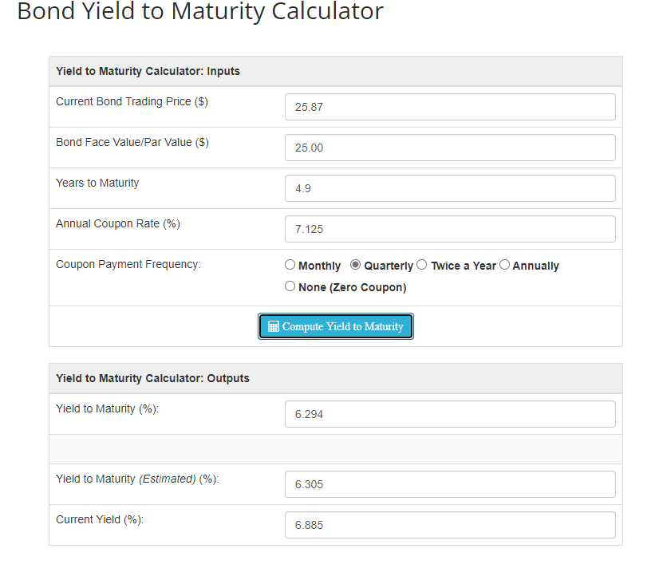This screenshot has height=564, width=655.
Task: Select the Yield to Maturity output field
Action: click(450, 414)
